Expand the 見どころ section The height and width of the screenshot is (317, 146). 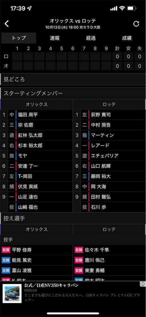click(x=73, y=79)
